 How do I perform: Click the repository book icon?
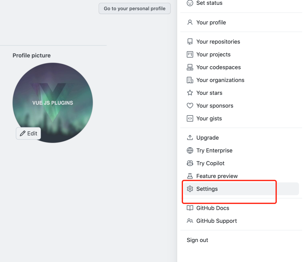point(190,42)
